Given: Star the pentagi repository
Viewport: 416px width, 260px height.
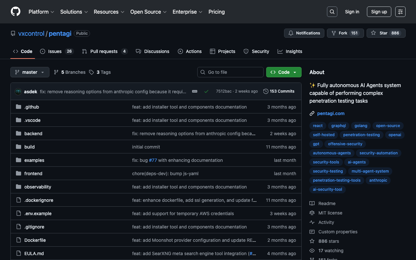Looking at the screenshot, I should [380, 33].
